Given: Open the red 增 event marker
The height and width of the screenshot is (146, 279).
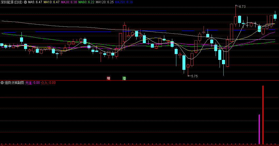Looking at the screenshot, I should tap(108, 78).
